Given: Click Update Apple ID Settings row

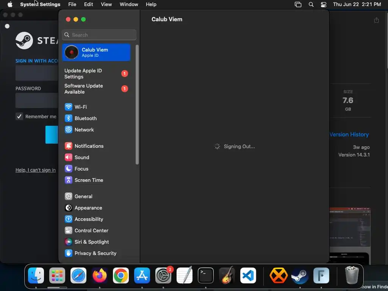Looking at the screenshot, I should pos(96,74).
